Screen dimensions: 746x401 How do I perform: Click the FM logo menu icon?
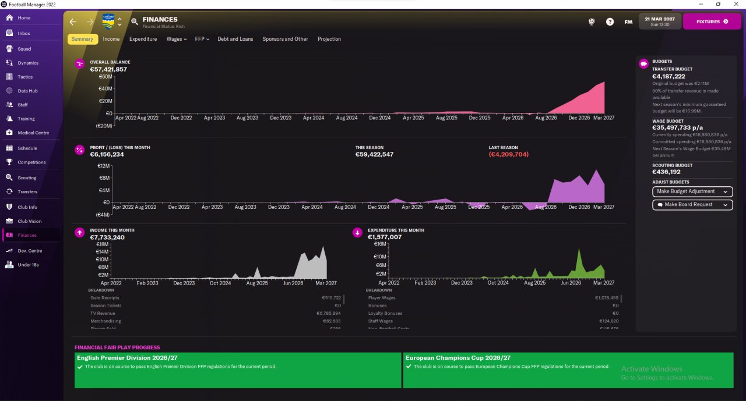tap(628, 22)
